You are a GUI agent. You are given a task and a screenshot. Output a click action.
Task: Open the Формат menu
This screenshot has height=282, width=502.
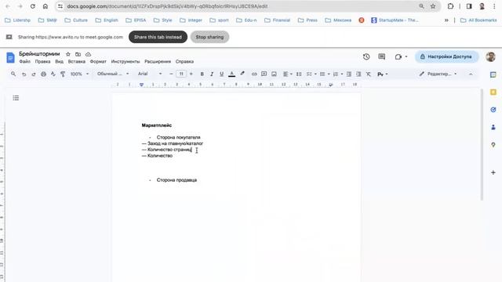tap(98, 61)
